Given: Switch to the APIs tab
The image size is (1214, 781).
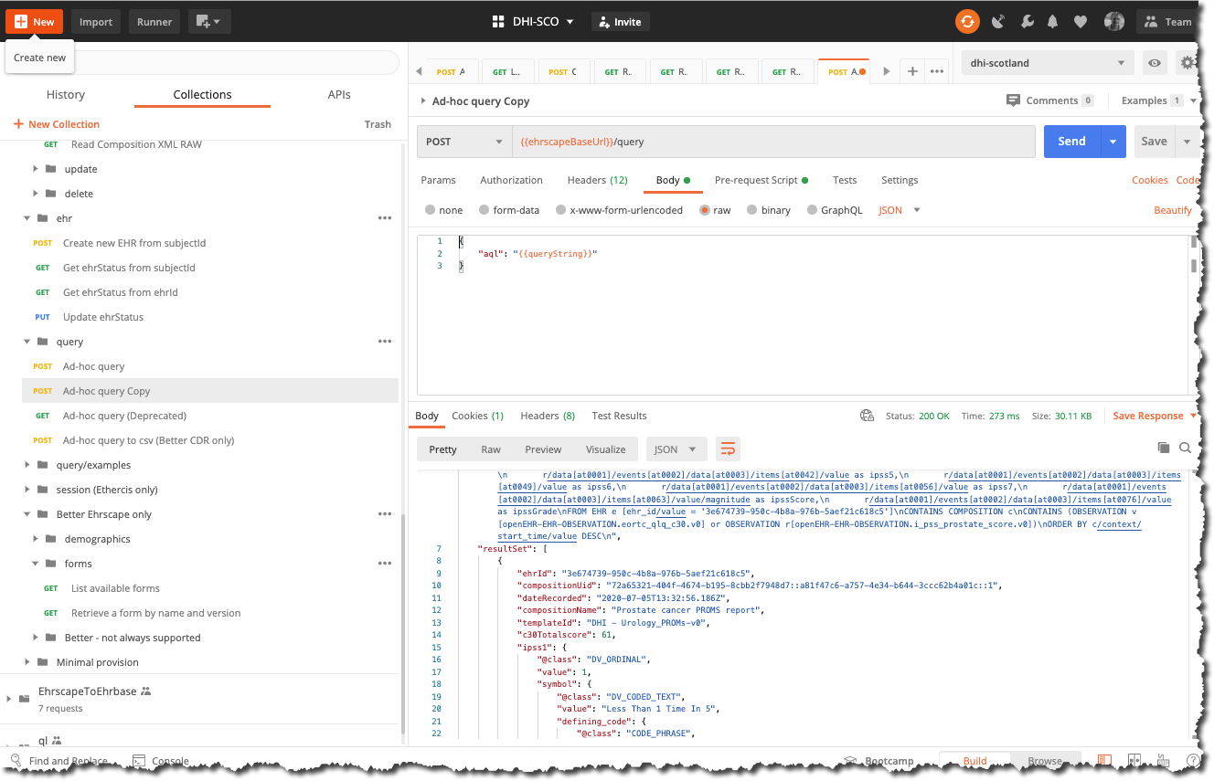Looking at the screenshot, I should pos(339,95).
